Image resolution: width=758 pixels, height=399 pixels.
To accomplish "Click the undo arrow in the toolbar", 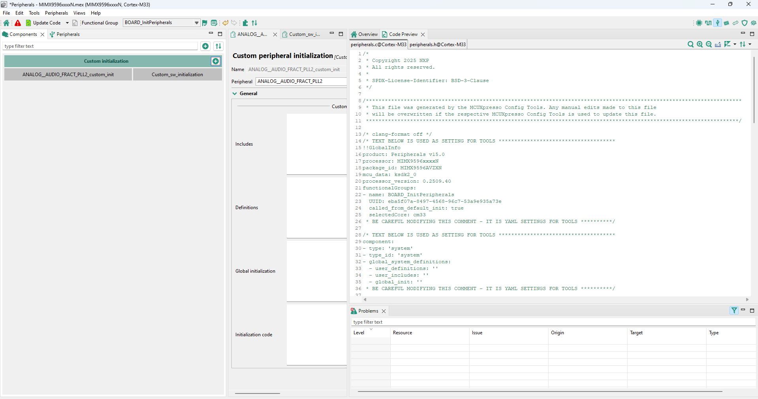I will point(225,23).
